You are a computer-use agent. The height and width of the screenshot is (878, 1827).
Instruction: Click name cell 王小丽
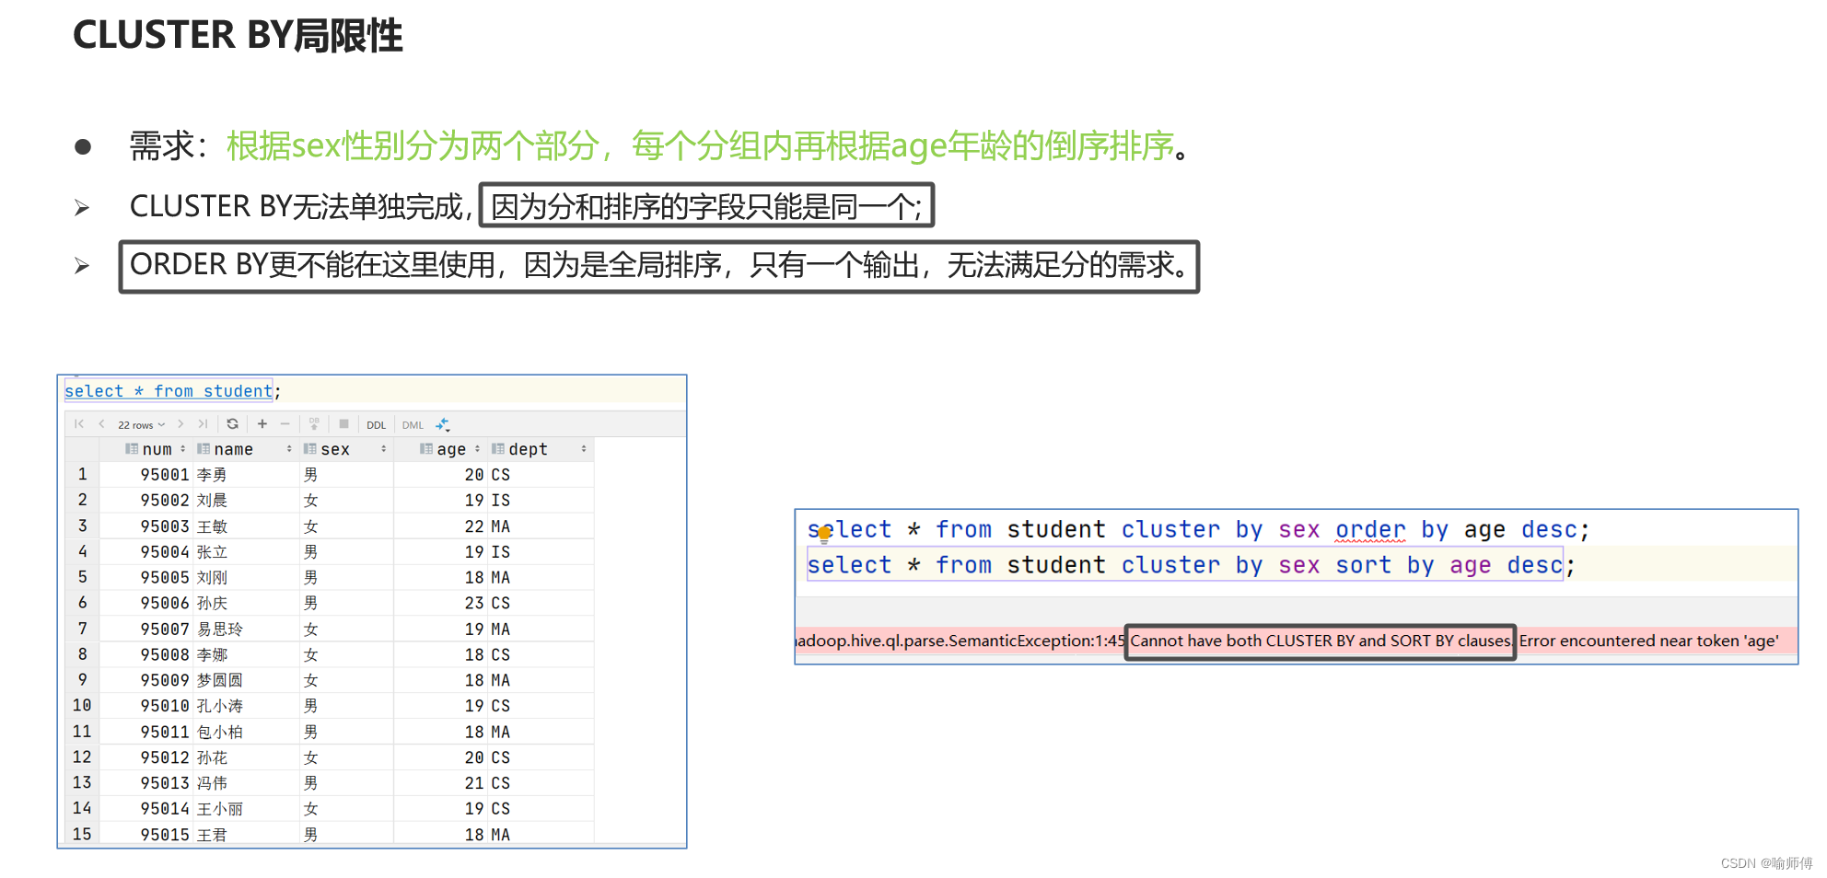246,809
